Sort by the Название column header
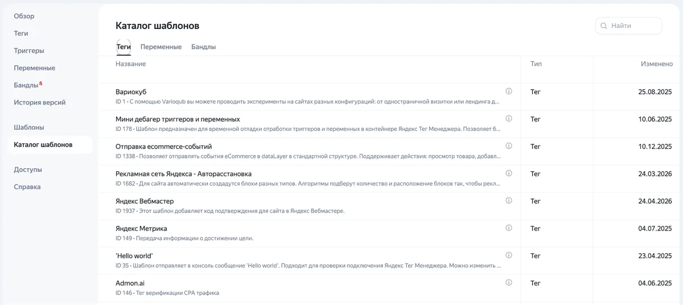This screenshot has width=683, height=305. [131, 64]
